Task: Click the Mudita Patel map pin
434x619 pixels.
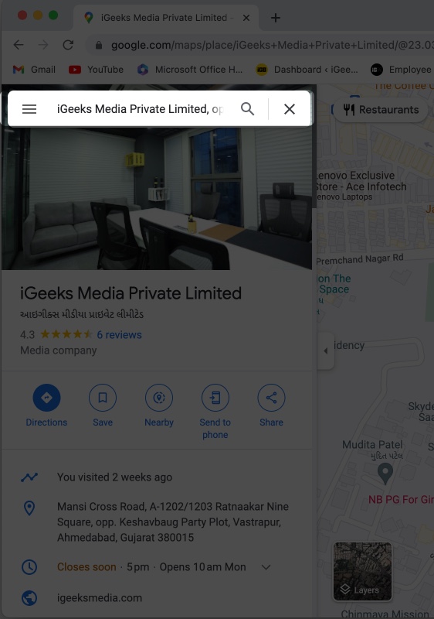Action: [x=385, y=474]
